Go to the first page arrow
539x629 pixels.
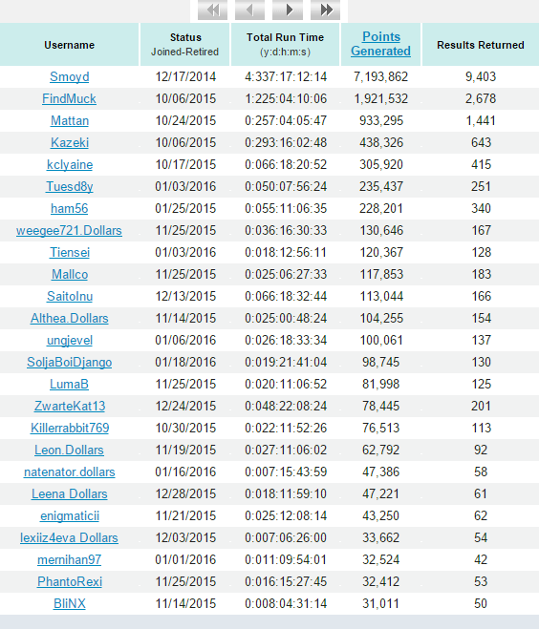[x=213, y=10]
